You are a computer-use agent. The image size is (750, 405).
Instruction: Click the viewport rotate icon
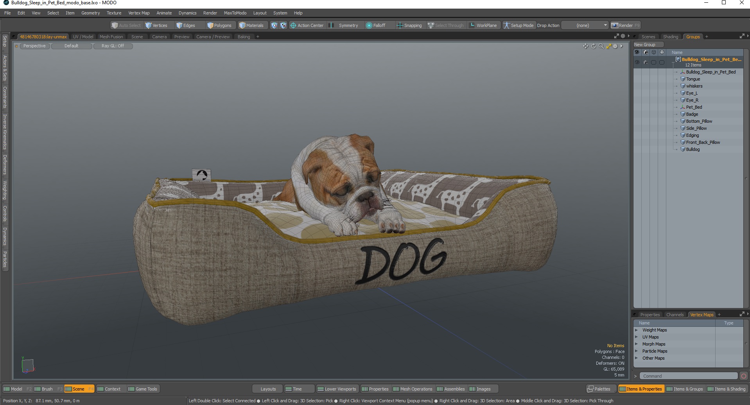(593, 46)
